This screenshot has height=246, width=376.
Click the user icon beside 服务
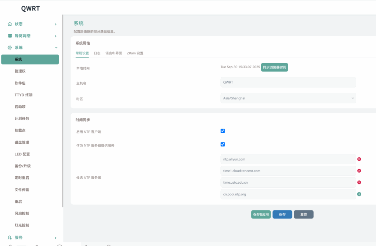tap(10, 237)
